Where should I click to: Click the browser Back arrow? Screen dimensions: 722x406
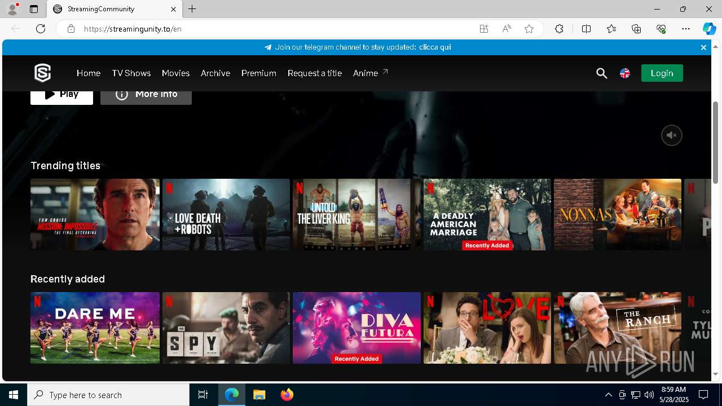click(x=16, y=29)
